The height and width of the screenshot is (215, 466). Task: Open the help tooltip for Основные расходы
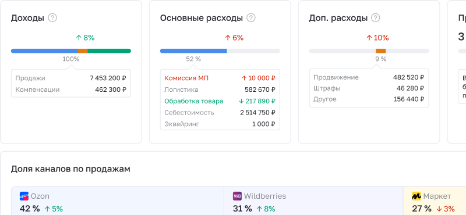(x=251, y=18)
